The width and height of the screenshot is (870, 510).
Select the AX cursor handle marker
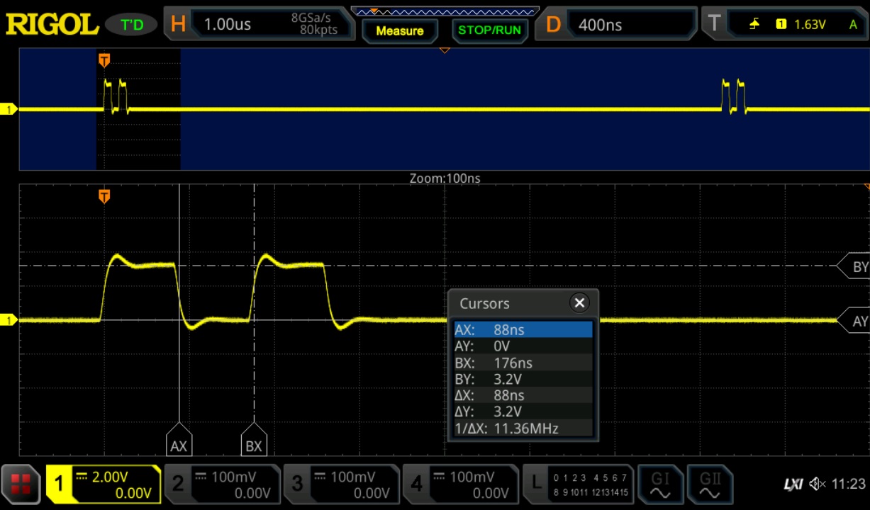point(179,440)
